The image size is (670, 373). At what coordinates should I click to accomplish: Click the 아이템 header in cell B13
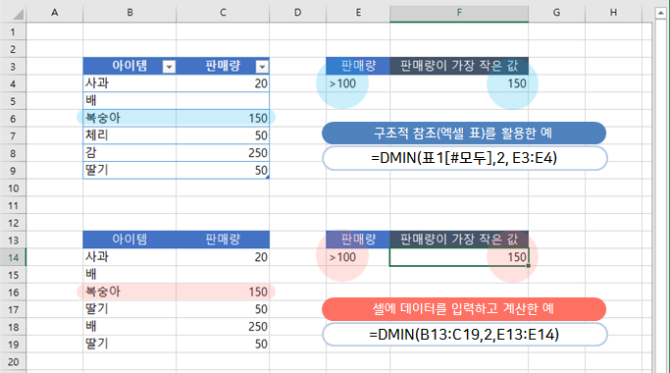pos(129,240)
